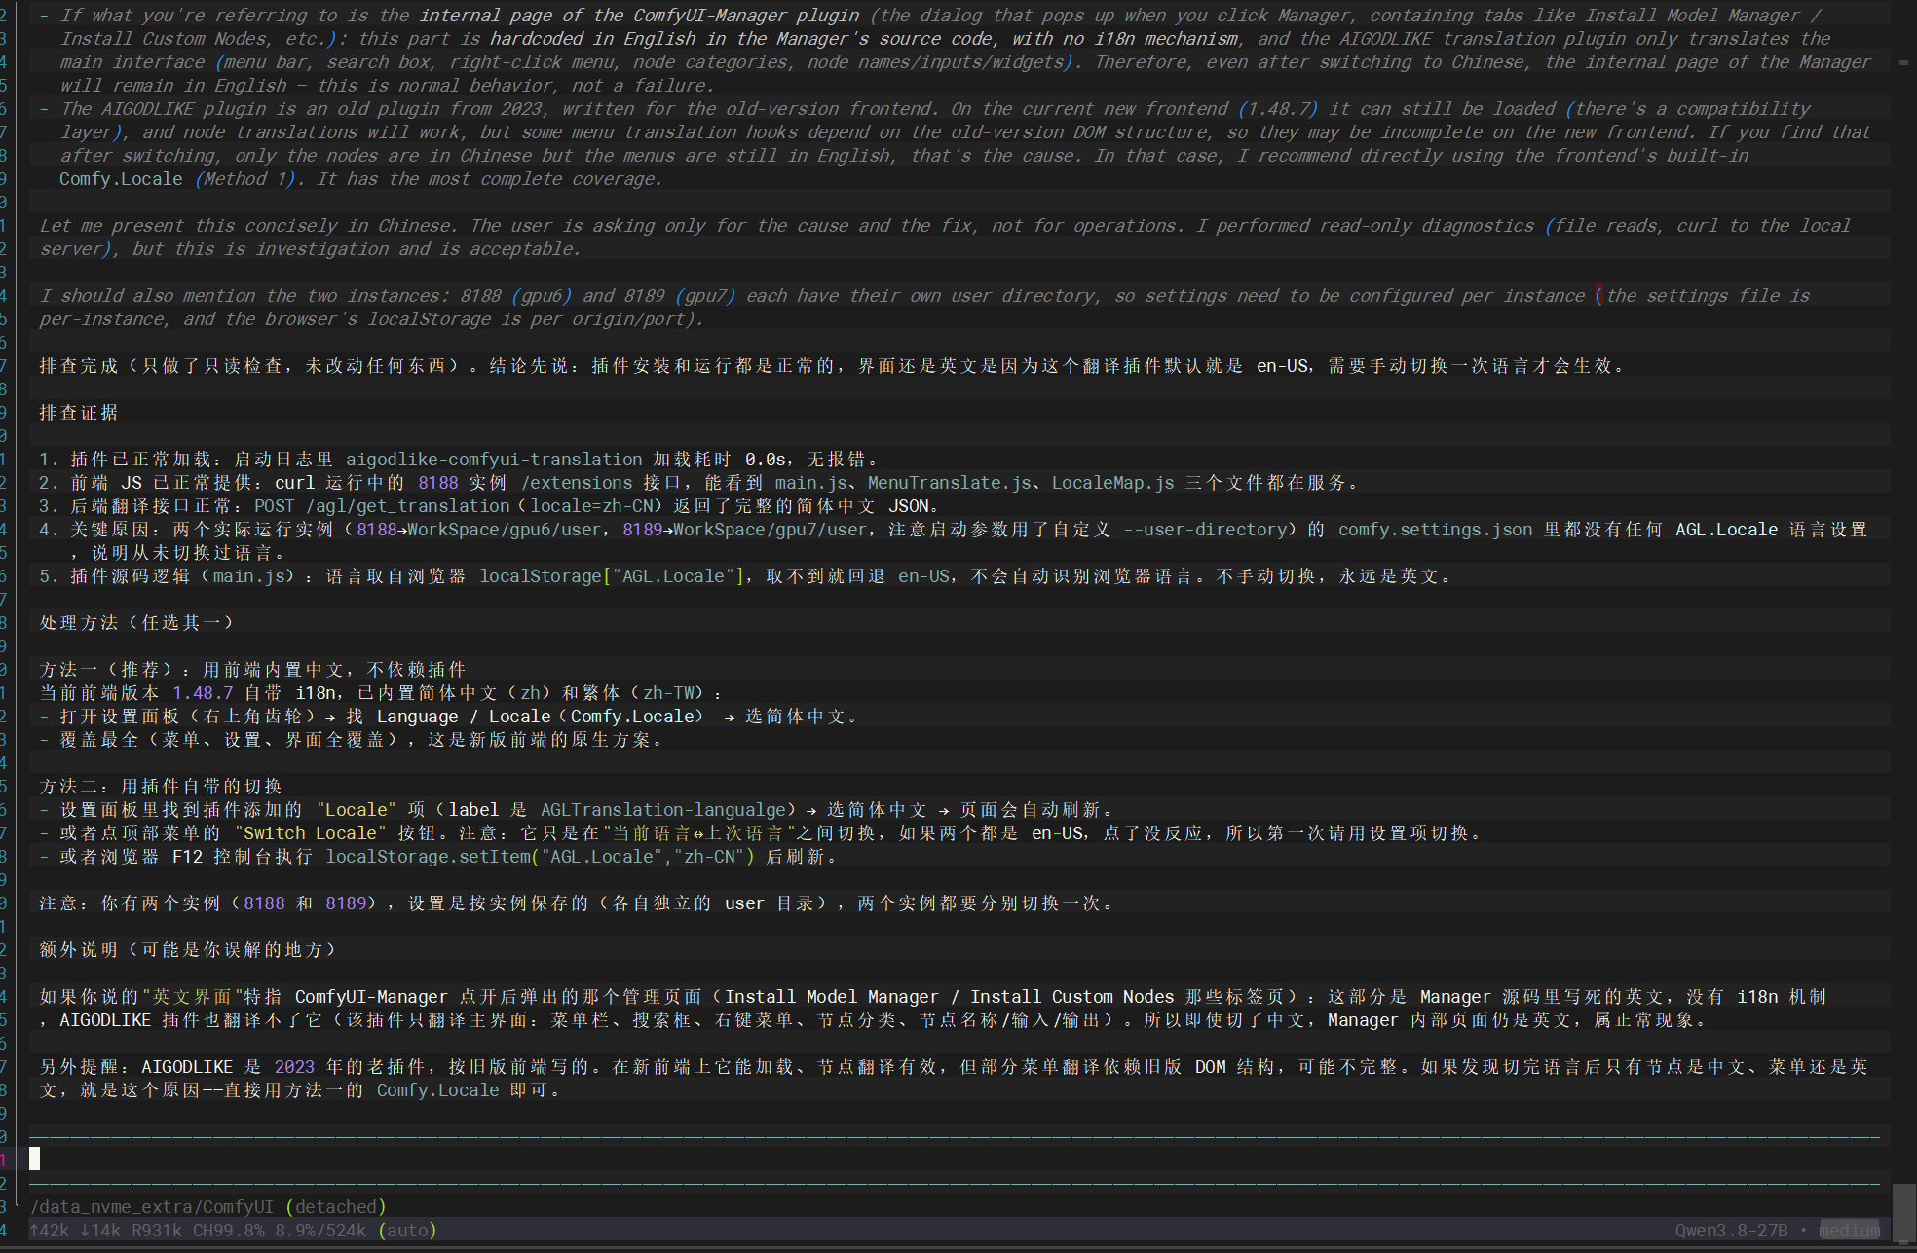The height and width of the screenshot is (1253, 1917).
Task: Click the working directory "/data_nvme_extra/ComfyUI" in status bar
Action: coord(152,1207)
